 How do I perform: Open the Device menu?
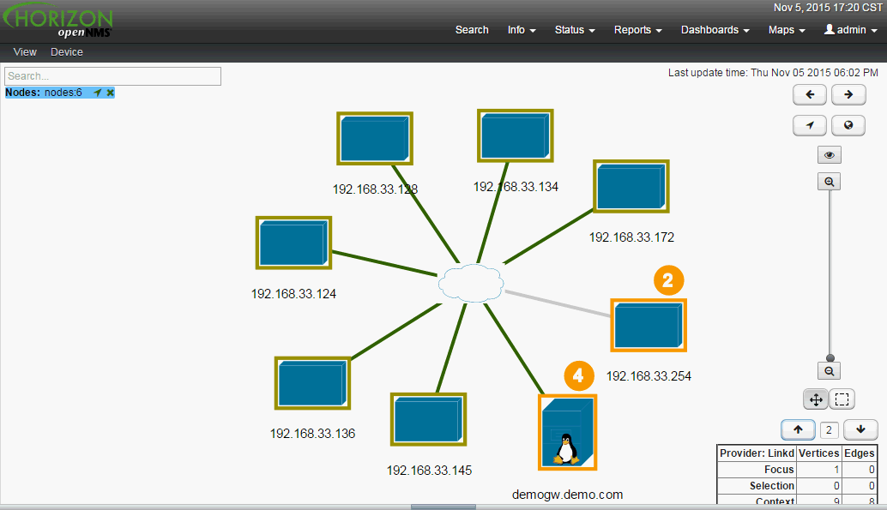tap(67, 52)
